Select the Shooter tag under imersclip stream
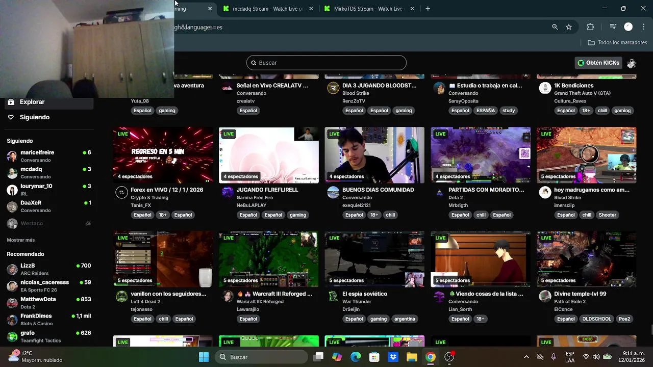This screenshot has height=367, width=653. (x=607, y=215)
